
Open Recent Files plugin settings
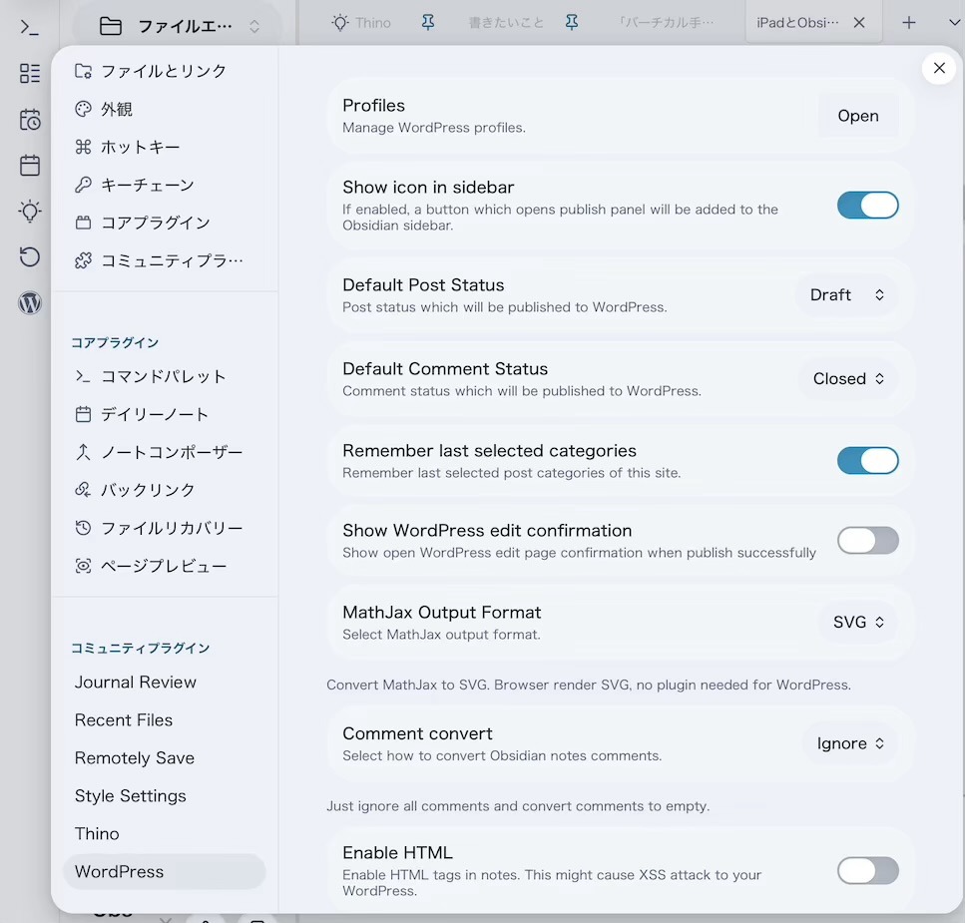point(165,720)
